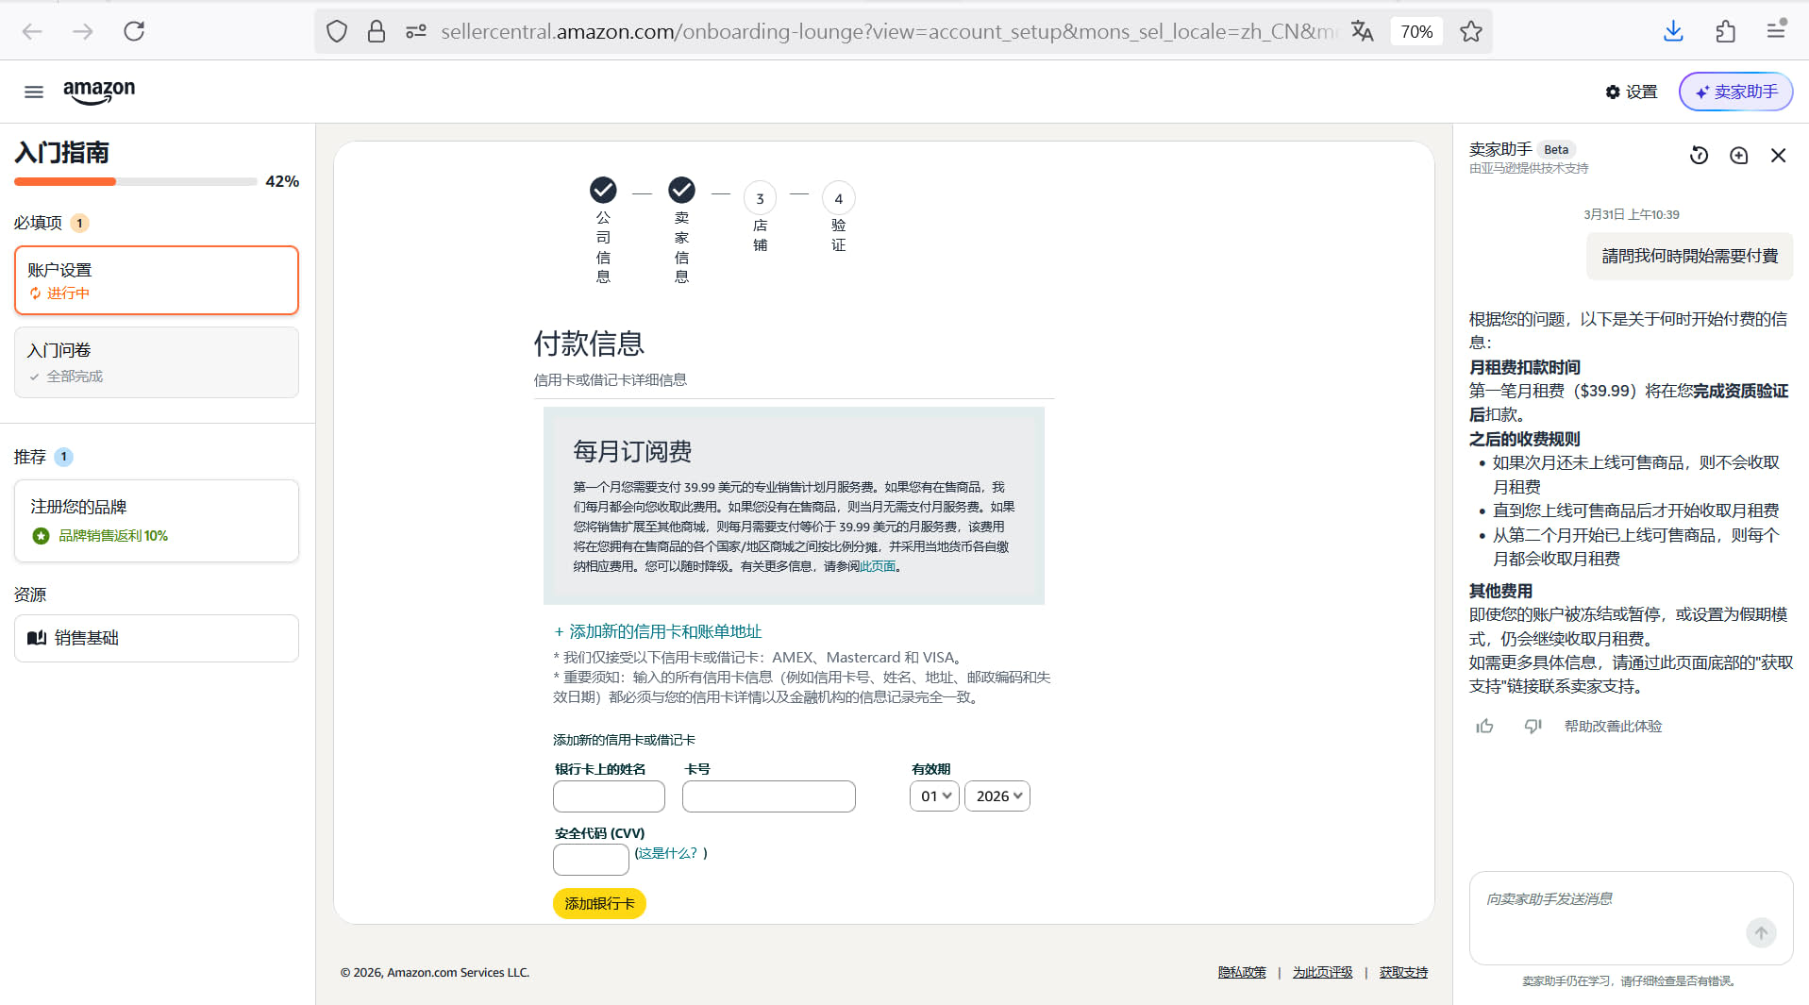
Task: Click the 添加银行卡 yellow button
Action: point(599,904)
